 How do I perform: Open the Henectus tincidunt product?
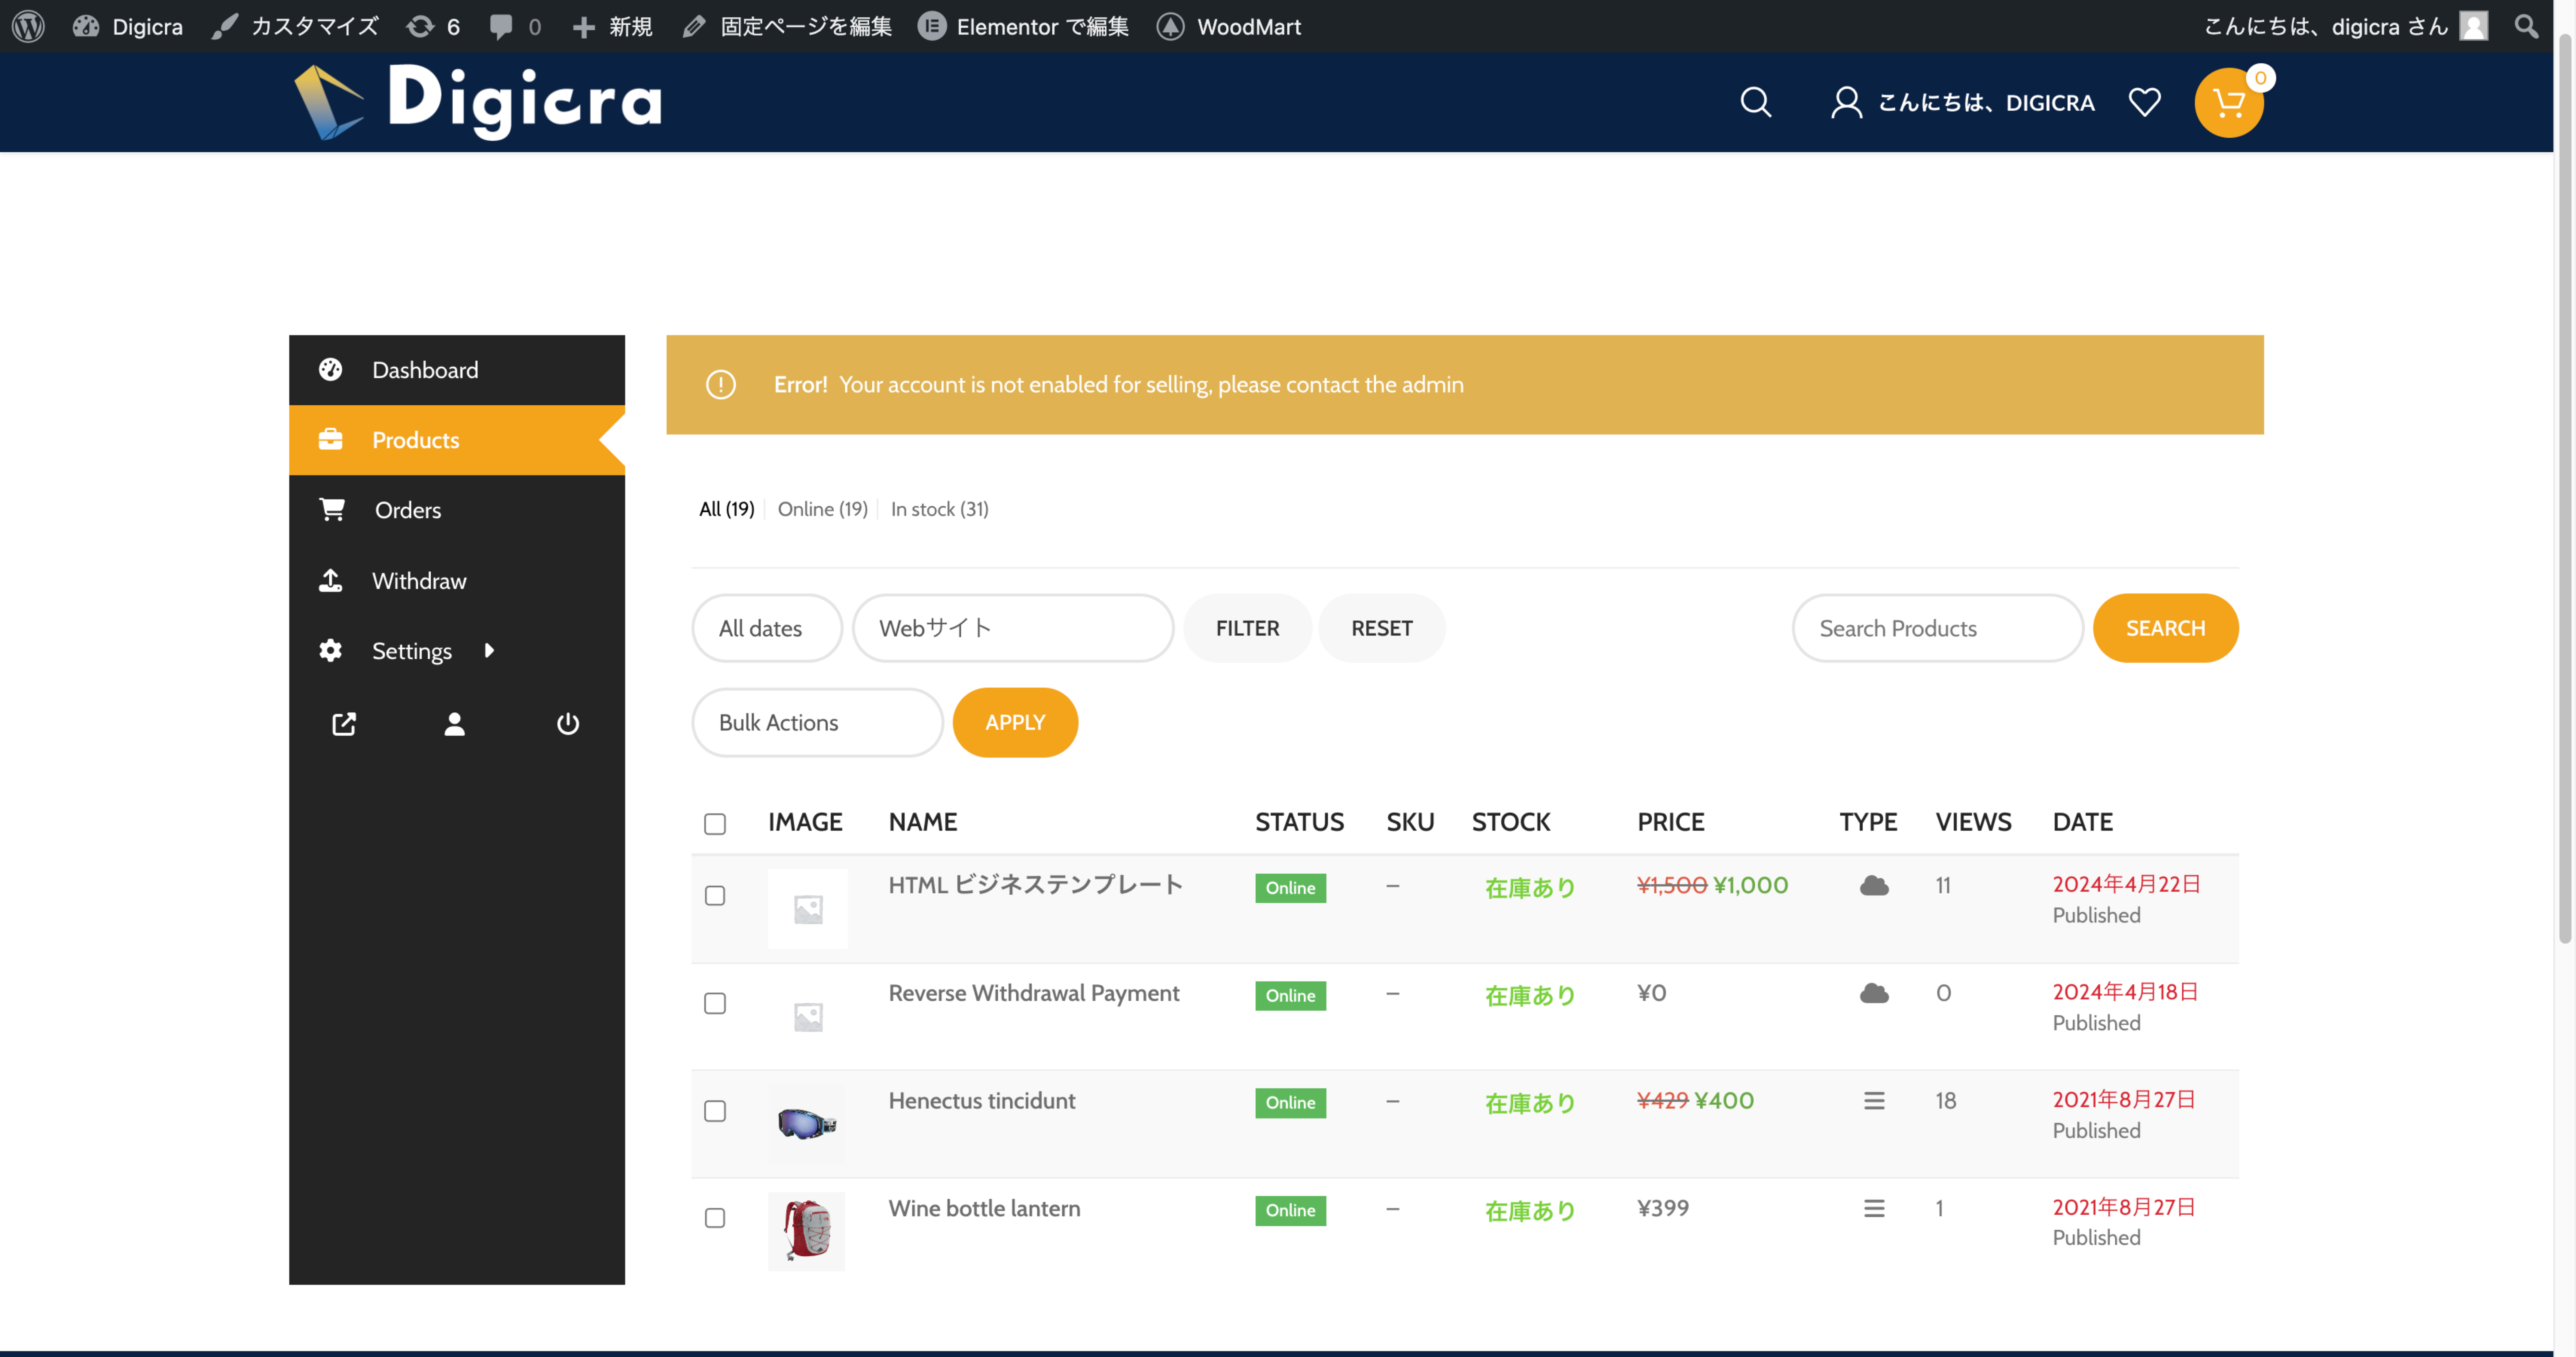point(982,1101)
